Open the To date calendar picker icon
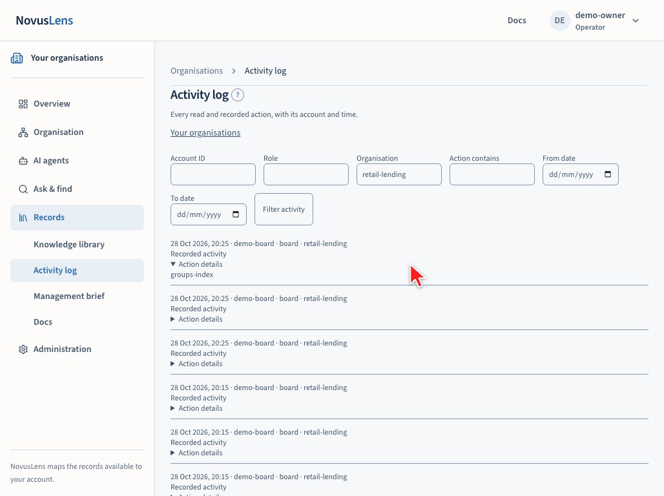 coord(236,214)
